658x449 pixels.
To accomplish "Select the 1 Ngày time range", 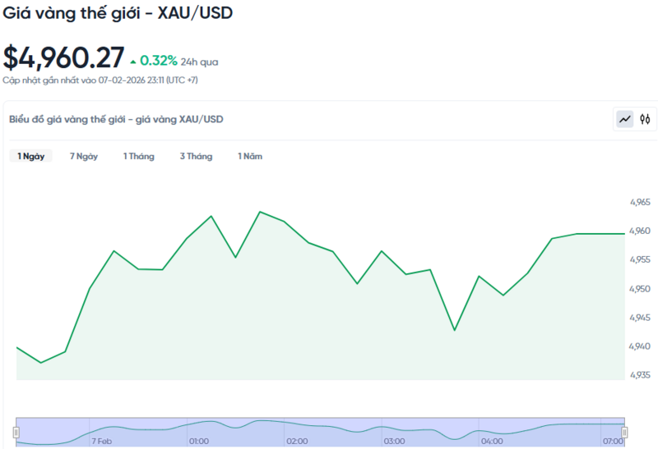I will [30, 156].
